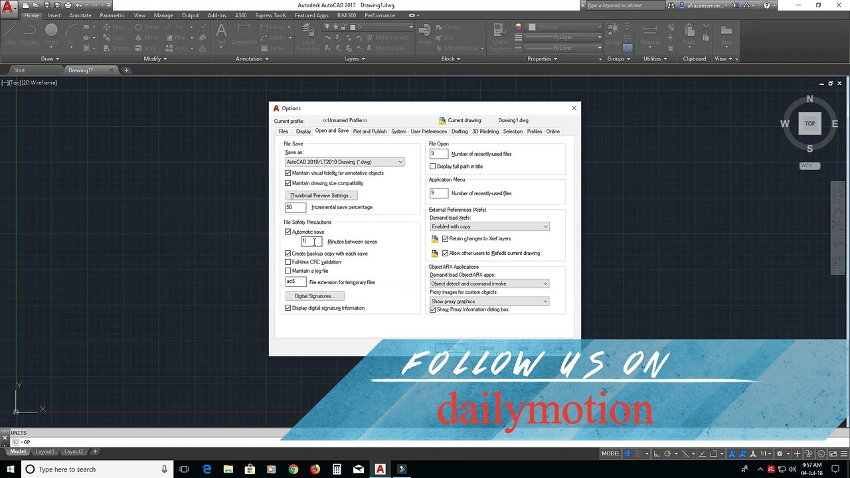Click the status bar Customization menu icon
Viewport: 850px width, 478px height.
coord(843,453)
